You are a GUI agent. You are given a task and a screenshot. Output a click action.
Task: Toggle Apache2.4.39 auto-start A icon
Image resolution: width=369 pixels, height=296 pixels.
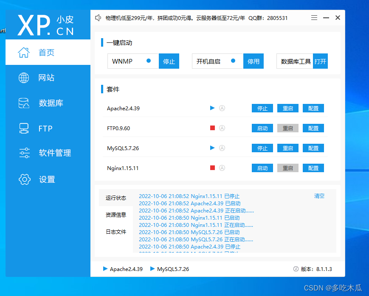[222, 108]
